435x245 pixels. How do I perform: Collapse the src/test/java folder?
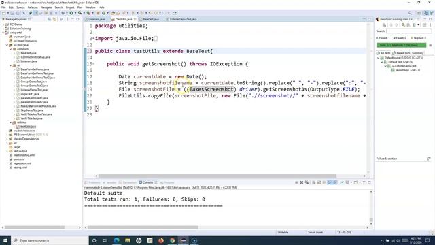[7, 45]
